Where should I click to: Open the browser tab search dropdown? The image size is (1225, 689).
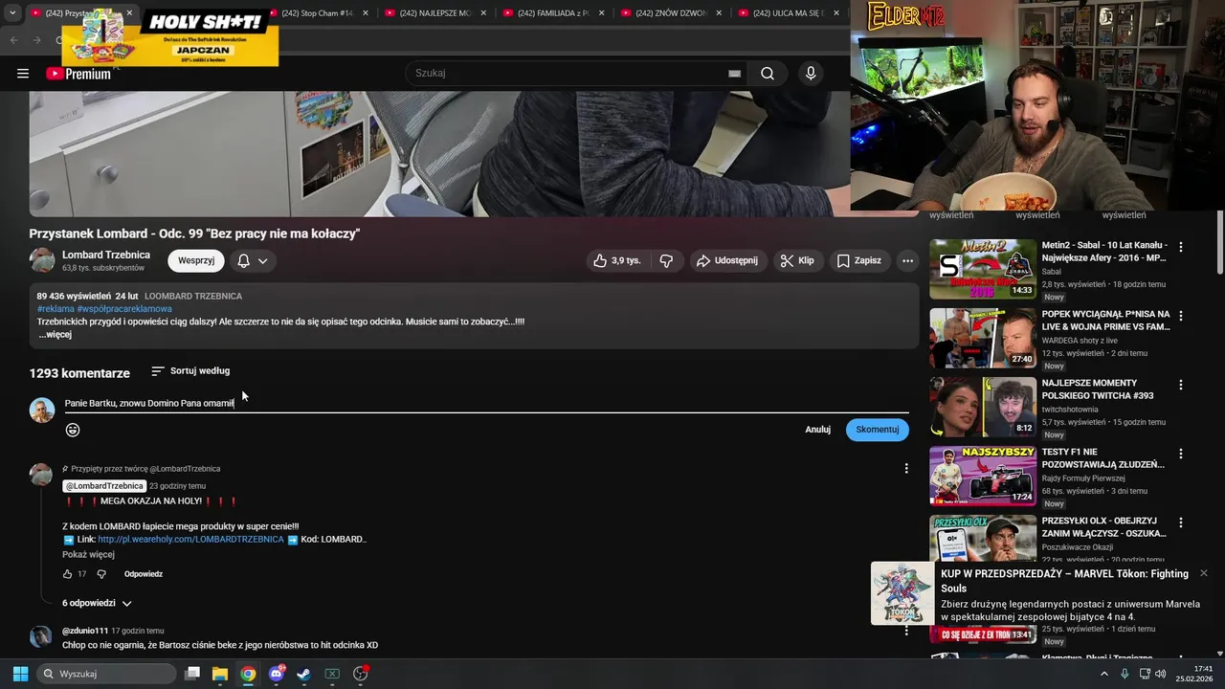point(12,13)
